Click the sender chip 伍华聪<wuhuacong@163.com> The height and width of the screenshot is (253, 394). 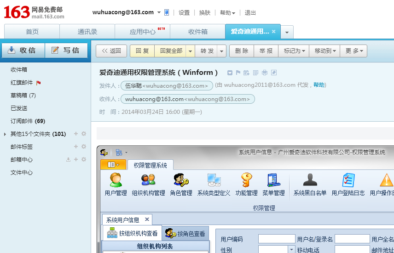tap(167, 86)
